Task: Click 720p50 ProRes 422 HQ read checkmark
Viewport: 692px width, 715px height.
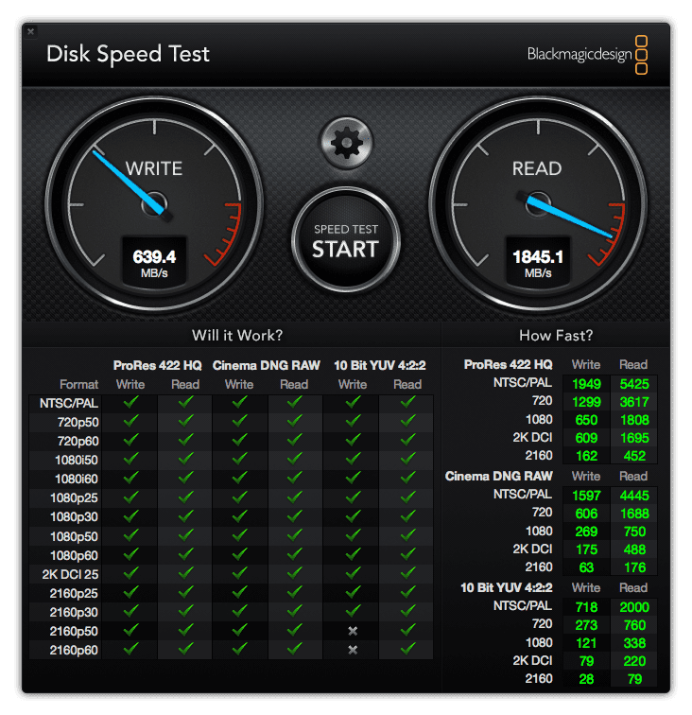Action: [x=185, y=421]
